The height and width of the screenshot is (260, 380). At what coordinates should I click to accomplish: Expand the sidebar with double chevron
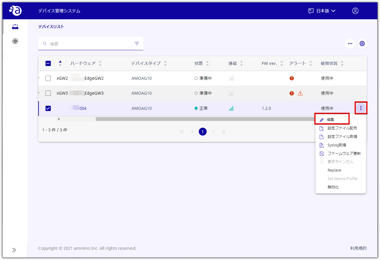pos(14,250)
